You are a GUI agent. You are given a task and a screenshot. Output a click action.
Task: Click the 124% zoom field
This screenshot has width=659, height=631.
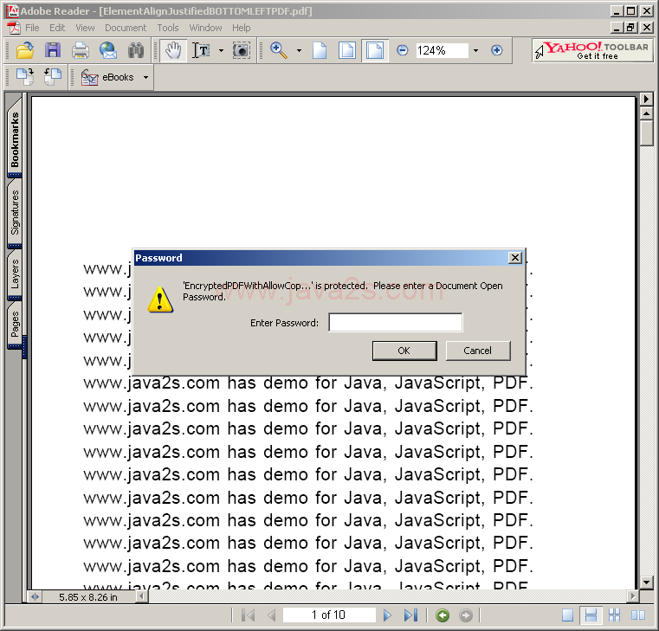pyautogui.click(x=442, y=51)
